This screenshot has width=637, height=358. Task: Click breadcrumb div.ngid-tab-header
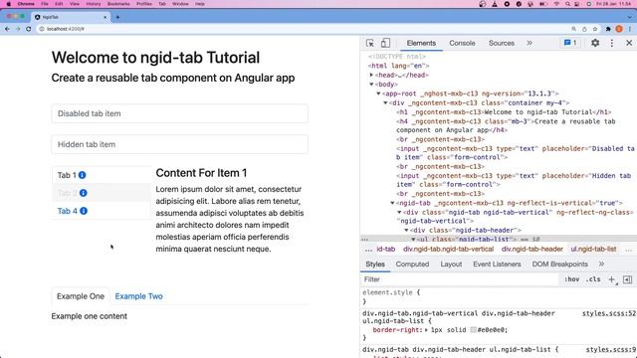(531, 250)
